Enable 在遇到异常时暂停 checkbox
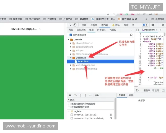 point(69,107)
